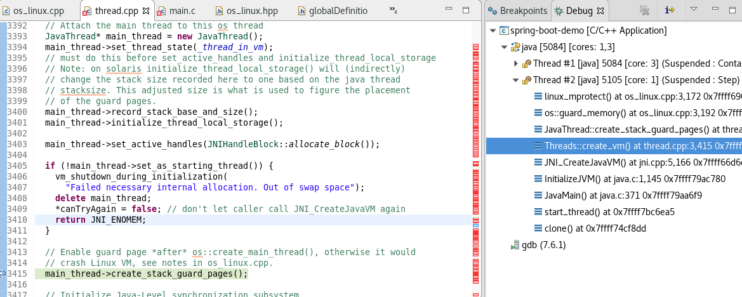The image size is (742, 297).
Task: Close the thread.cpp editor tab
Action: tap(145, 10)
